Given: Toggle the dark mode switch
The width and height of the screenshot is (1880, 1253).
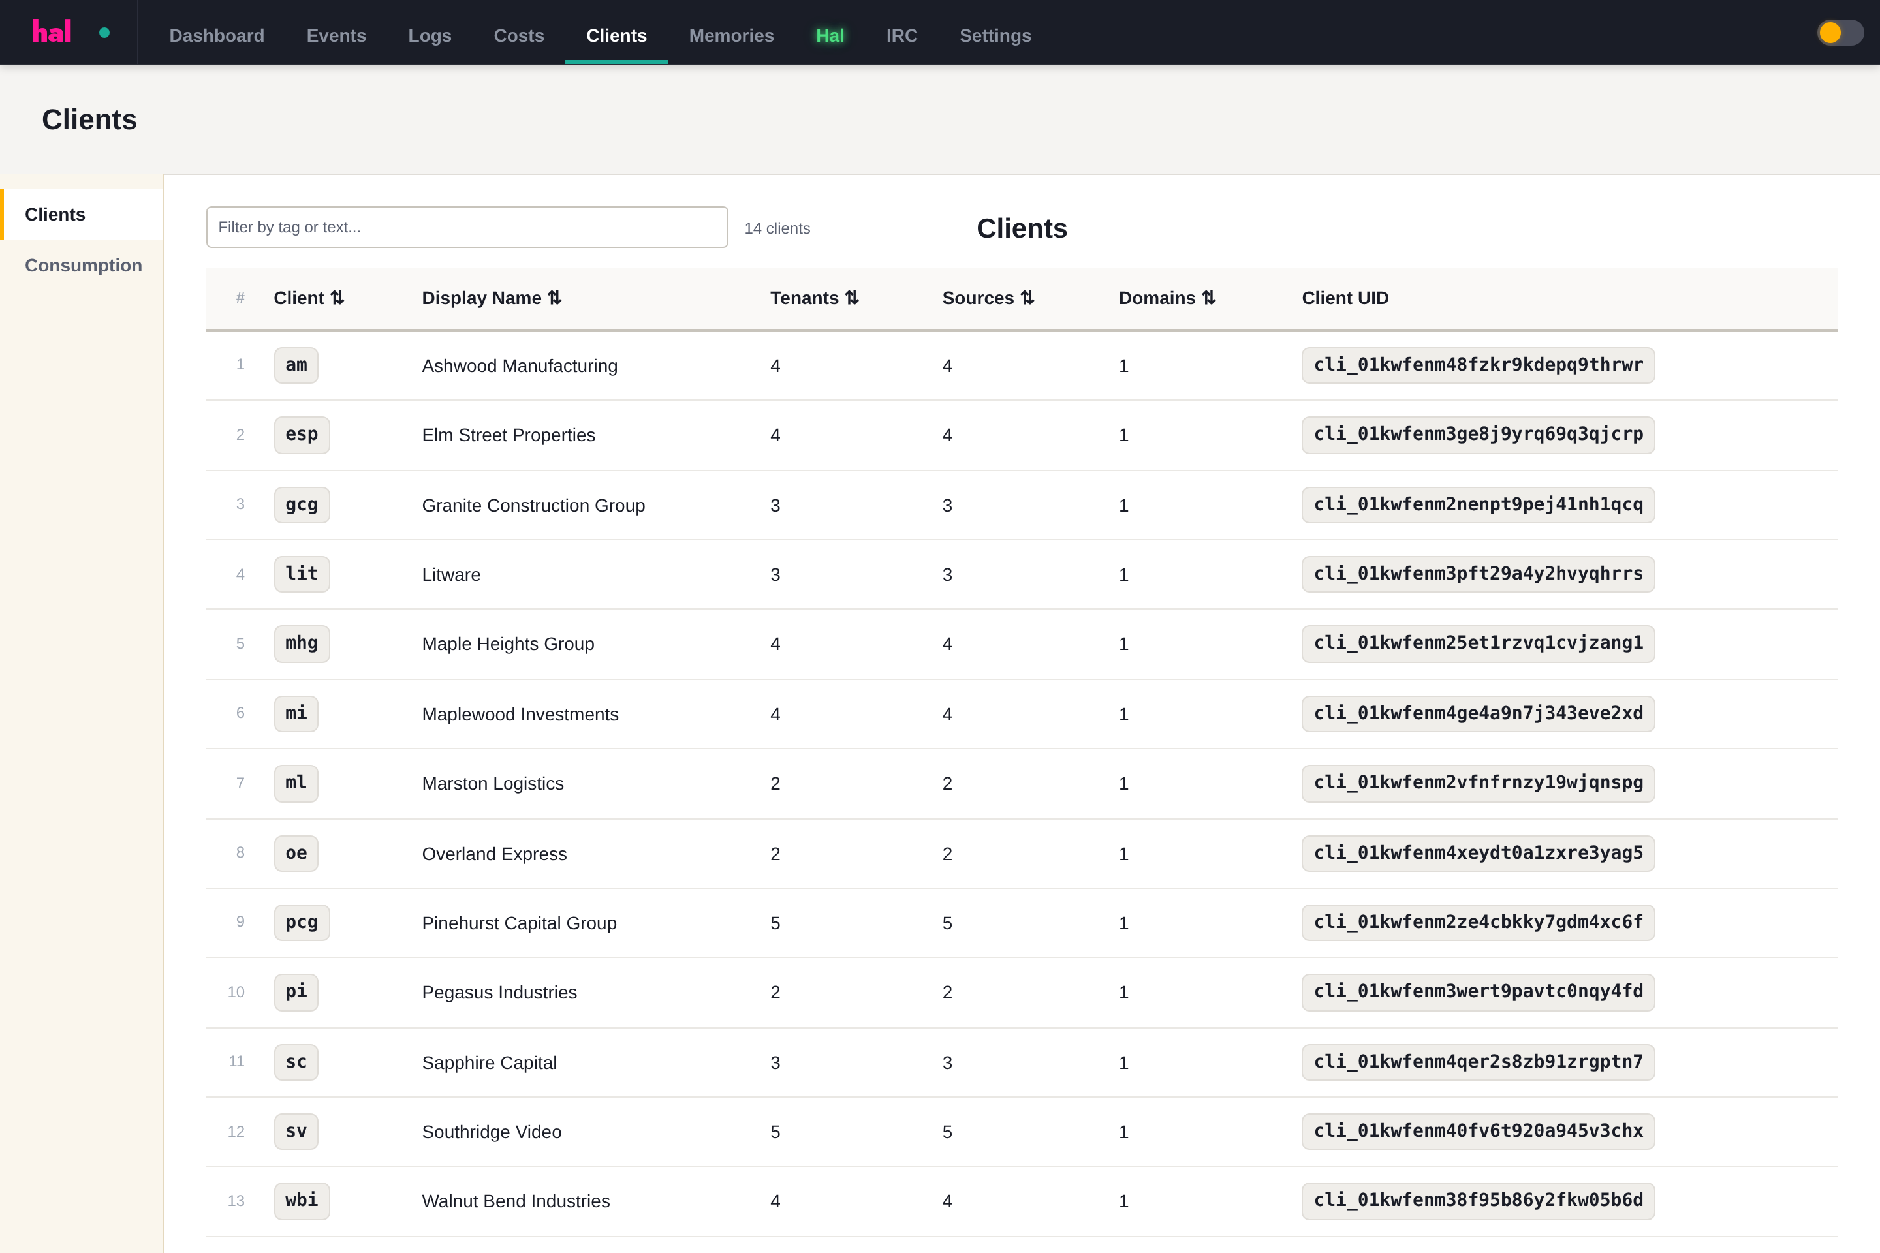Looking at the screenshot, I should [1840, 33].
